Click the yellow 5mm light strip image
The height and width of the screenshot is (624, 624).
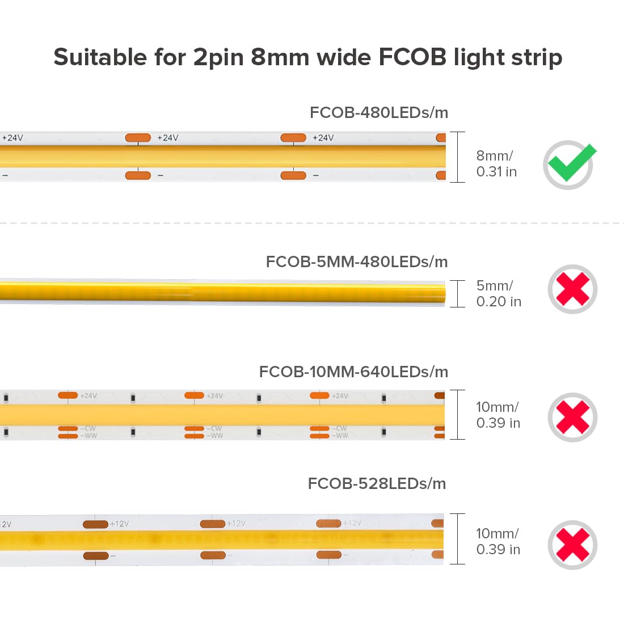click(x=222, y=293)
